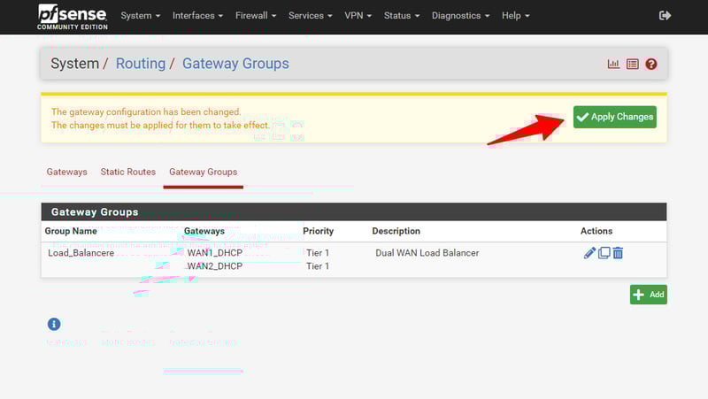Click the logout icon in navbar
Viewport: 708px width, 399px height.
[666, 16]
